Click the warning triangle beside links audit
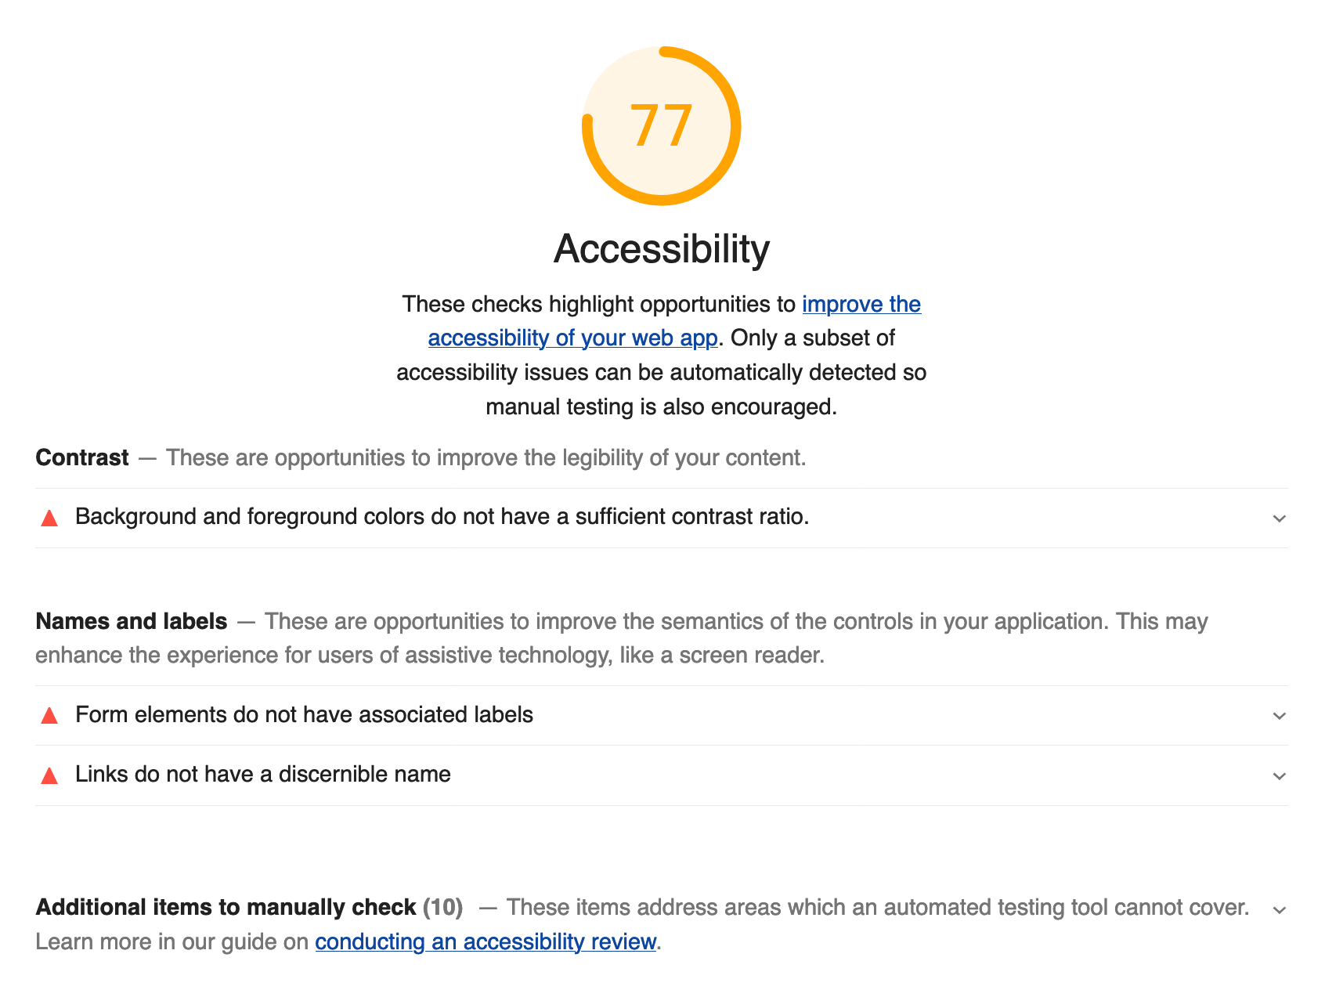This screenshot has width=1325, height=990. [49, 775]
